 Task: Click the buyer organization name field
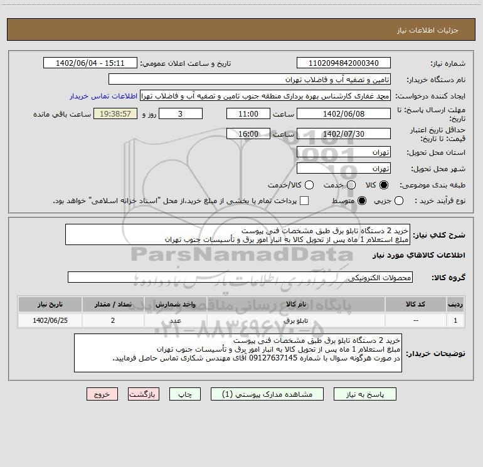tap(250, 80)
